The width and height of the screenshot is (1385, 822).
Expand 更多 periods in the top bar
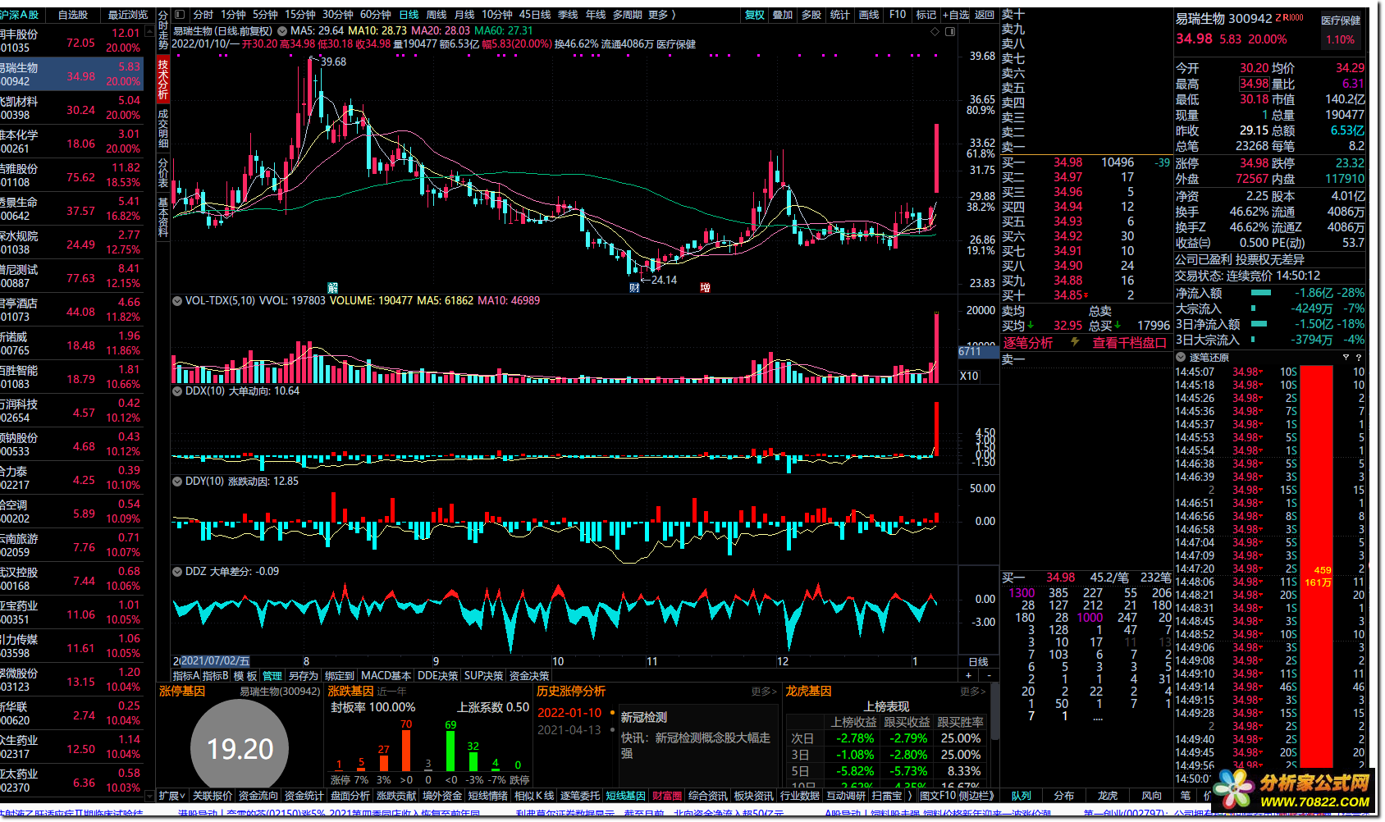[658, 15]
